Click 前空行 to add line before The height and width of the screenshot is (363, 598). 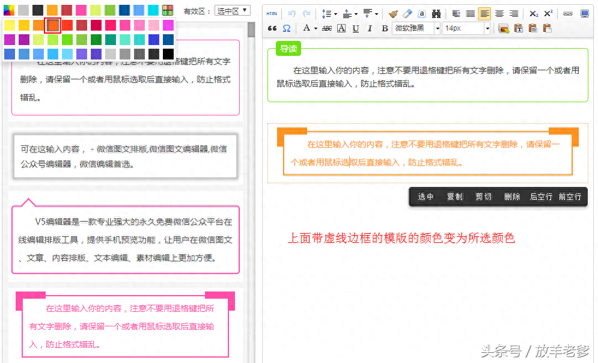pyautogui.click(x=570, y=197)
